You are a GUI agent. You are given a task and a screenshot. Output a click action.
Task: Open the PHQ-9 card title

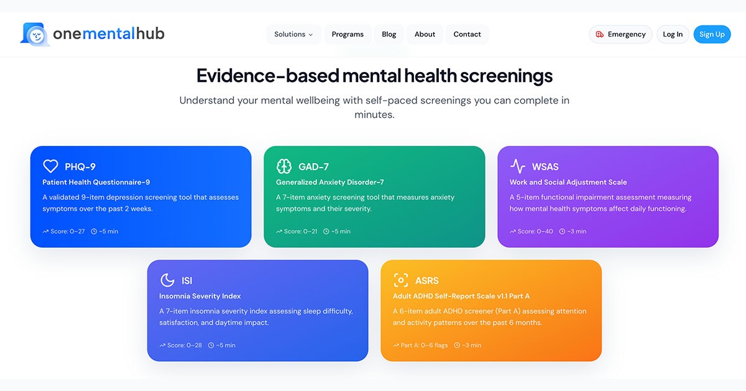pyautogui.click(x=80, y=166)
